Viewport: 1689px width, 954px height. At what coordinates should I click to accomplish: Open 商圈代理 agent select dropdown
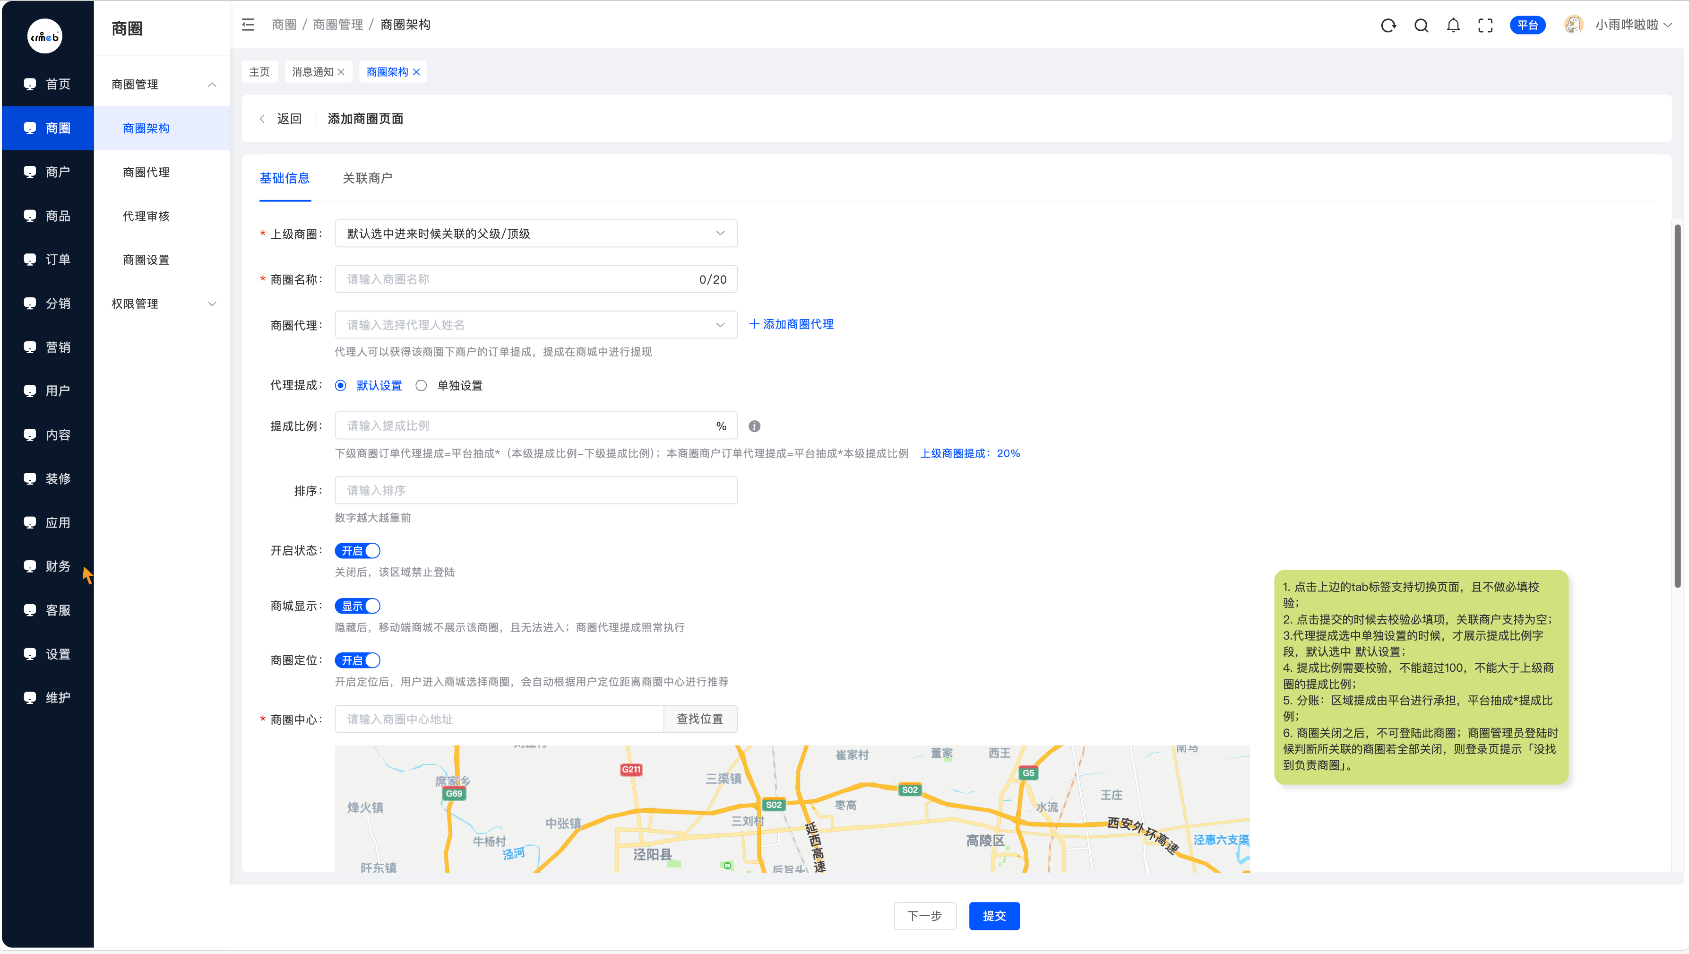click(536, 325)
